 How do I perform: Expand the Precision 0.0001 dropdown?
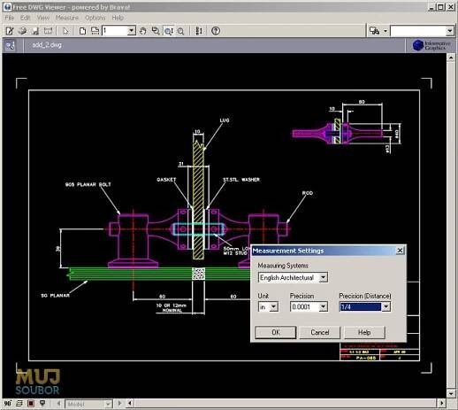click(x=324, y=307)
